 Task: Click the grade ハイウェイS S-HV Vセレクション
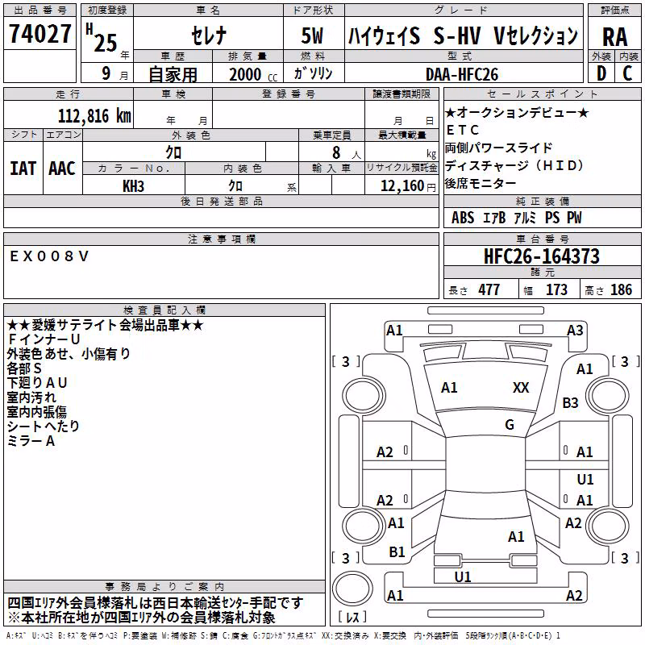tap(463, 35)
